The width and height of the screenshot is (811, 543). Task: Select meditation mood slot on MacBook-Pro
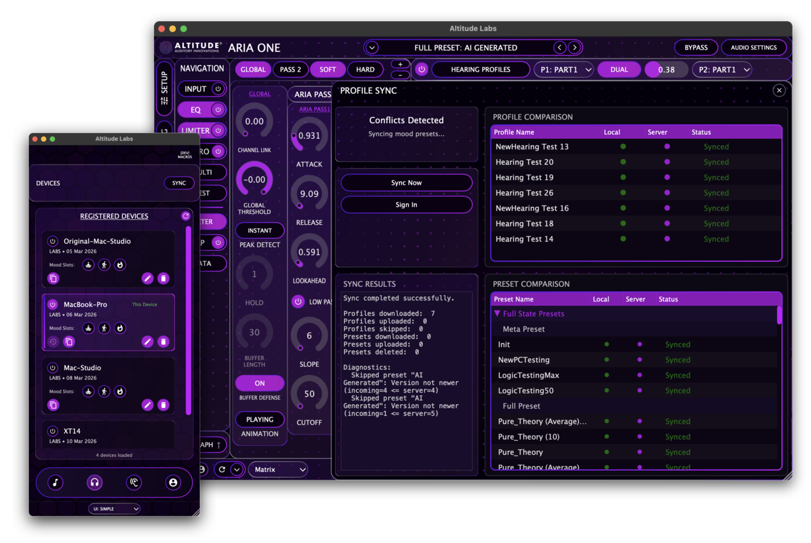[x=89, y=328]
